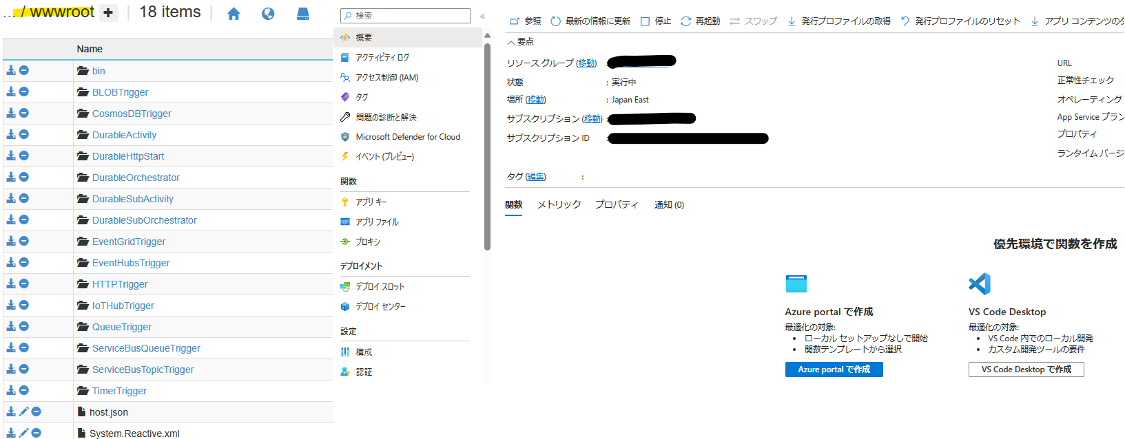The height and width of the screenshot is (439, 1125).
Task: Delete the BLOBTrigger folder
Action: click(x=24, y=92)
